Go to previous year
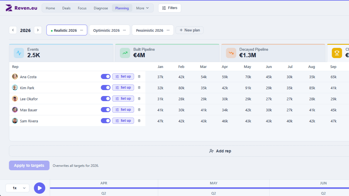 [x=13, y=30]
